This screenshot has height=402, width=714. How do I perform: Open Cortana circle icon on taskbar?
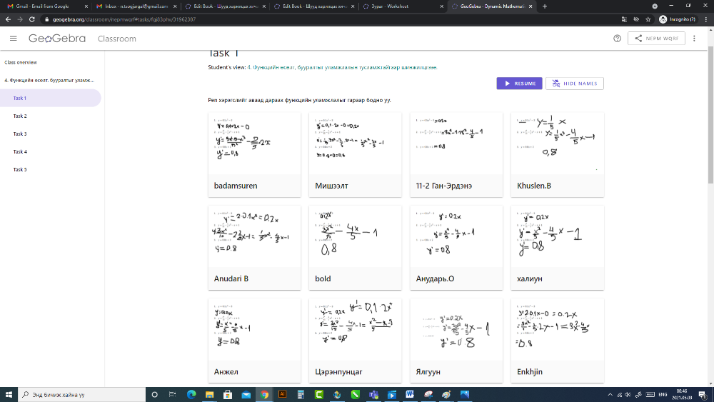(154, 394)
